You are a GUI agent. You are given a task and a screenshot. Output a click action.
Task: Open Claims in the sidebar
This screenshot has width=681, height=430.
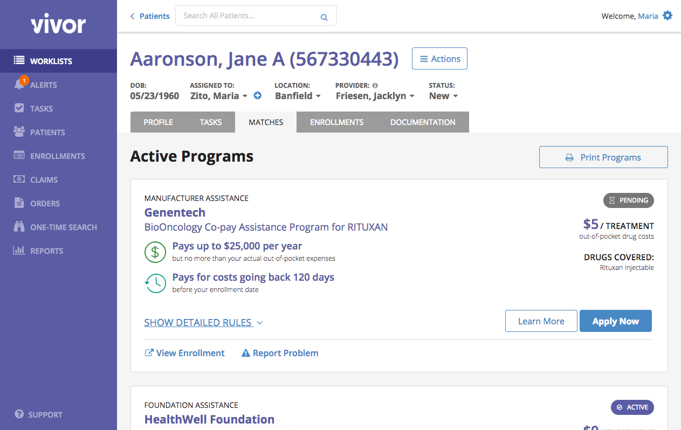pos(58,179)
